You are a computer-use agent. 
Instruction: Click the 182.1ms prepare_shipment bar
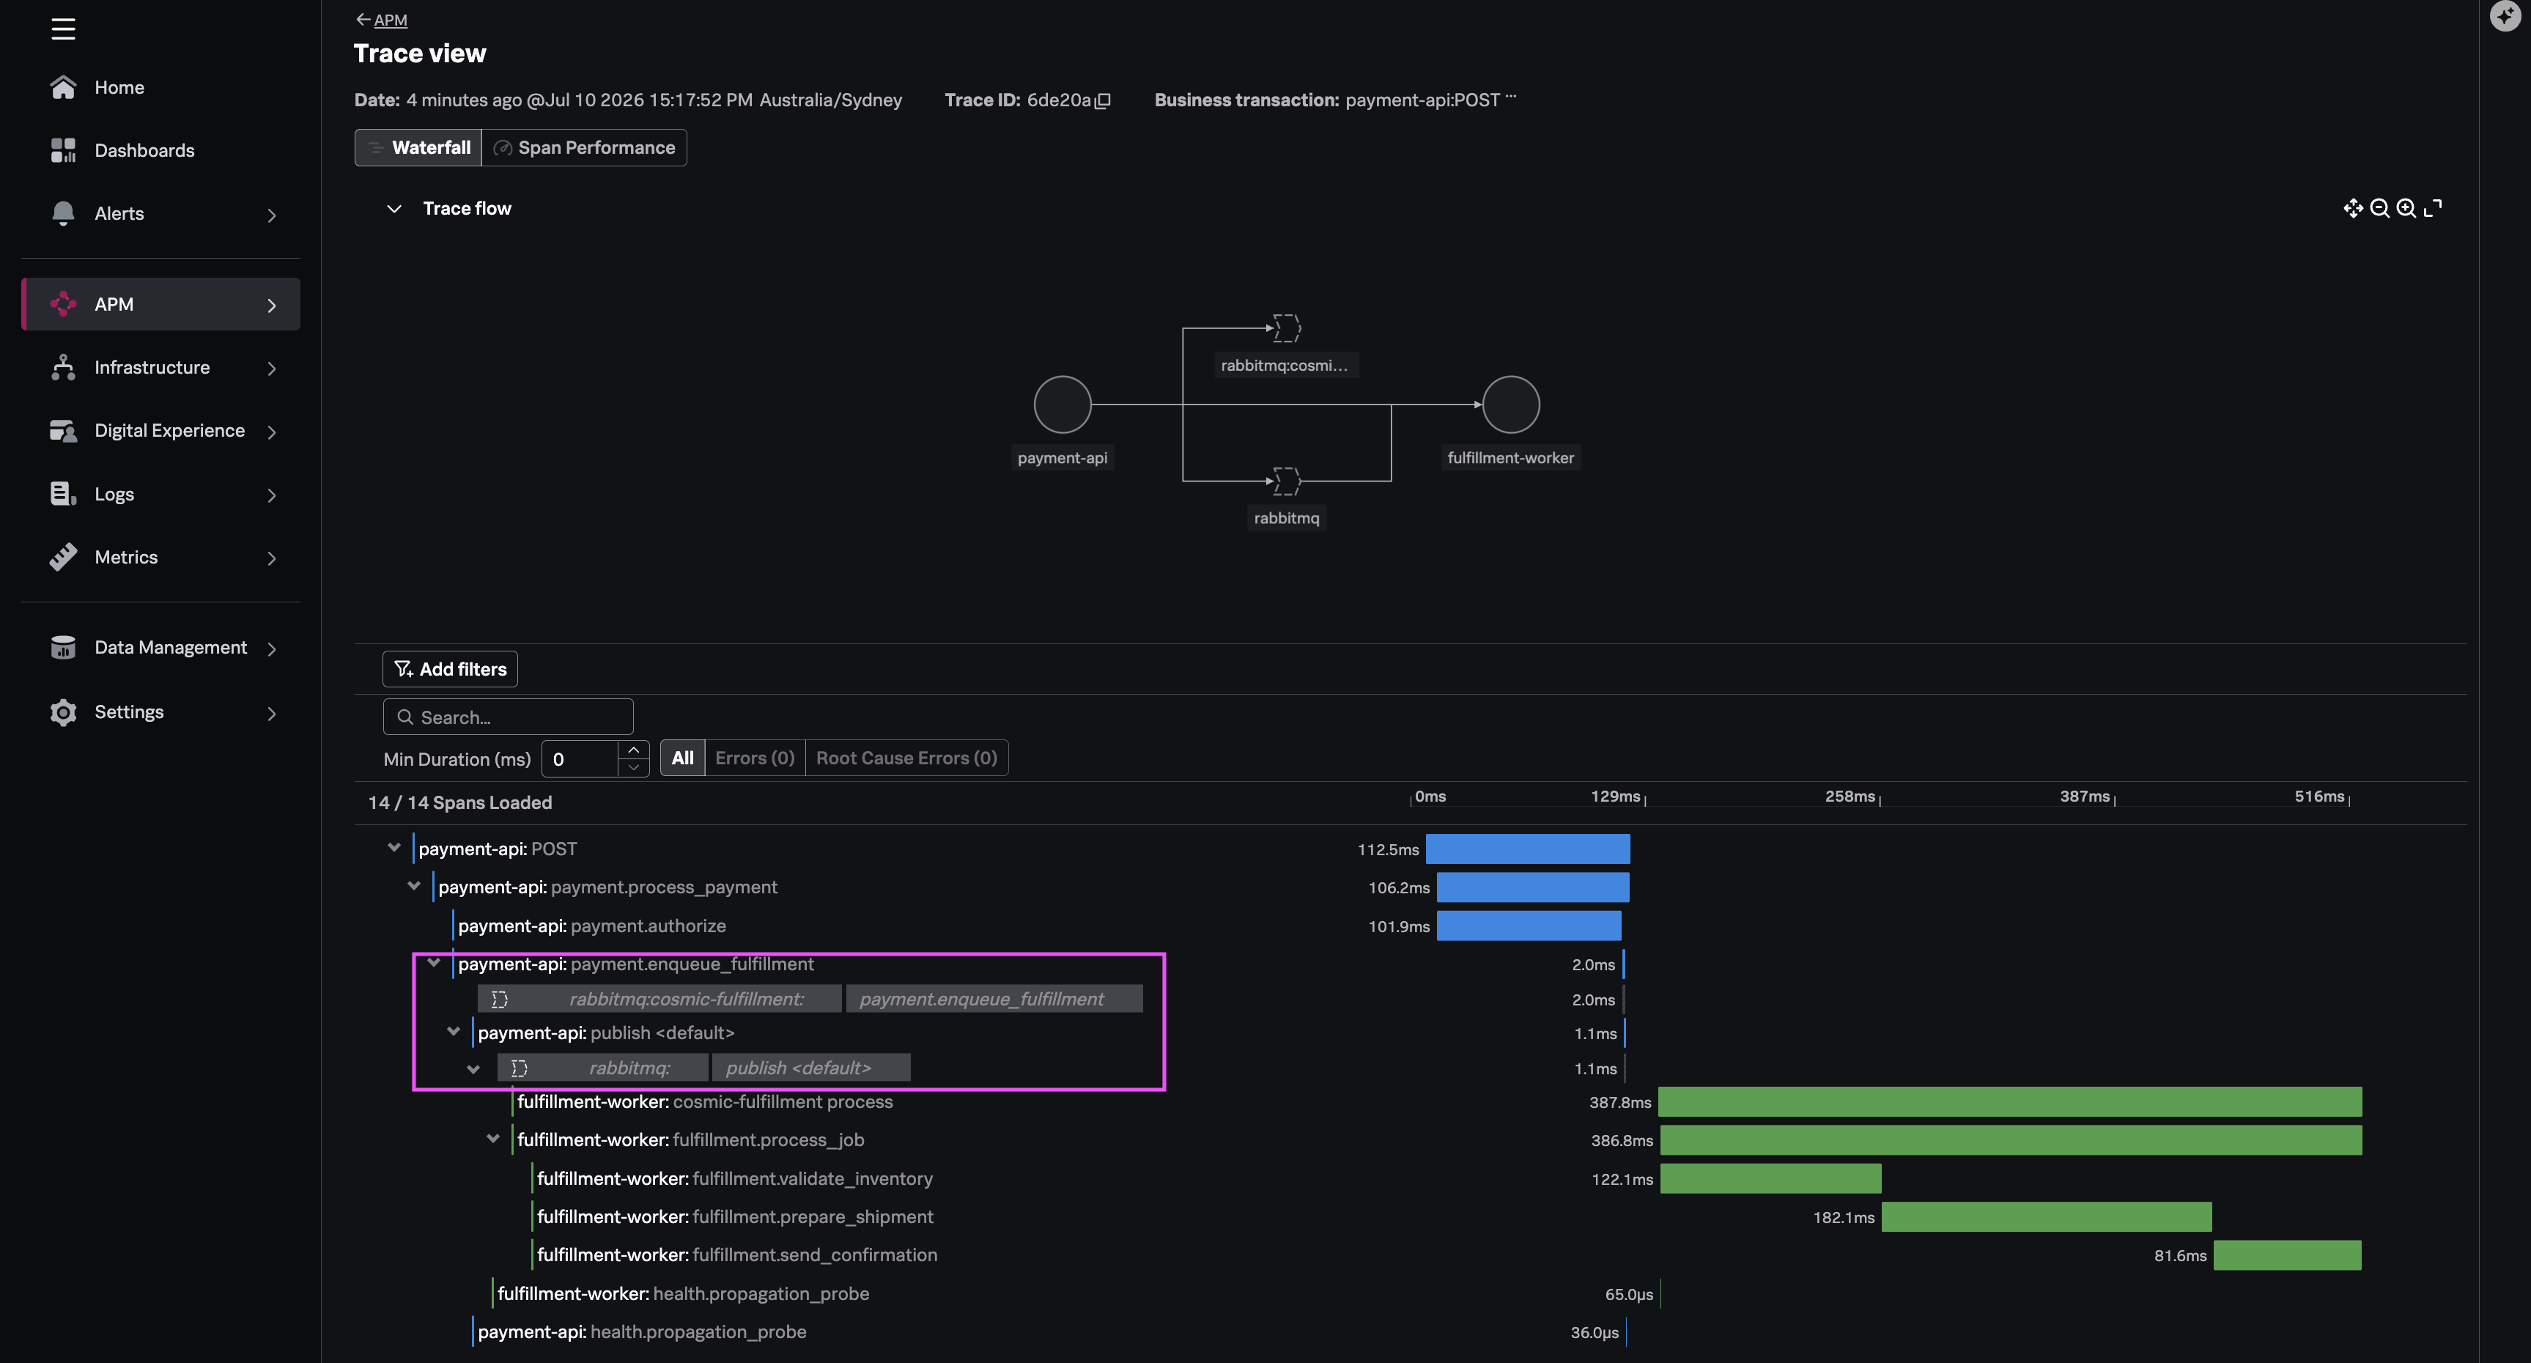pyautogui.click(x=2047, y=1216)
